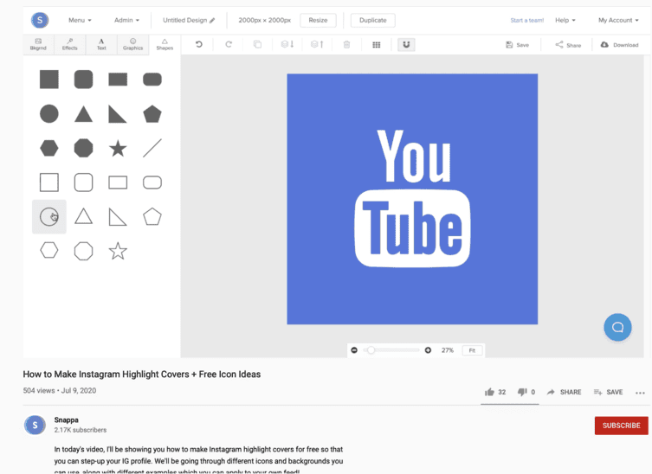The image size is (652, 474).
Task: Open the Admin dropdown
Action: [x=126, y=20]
